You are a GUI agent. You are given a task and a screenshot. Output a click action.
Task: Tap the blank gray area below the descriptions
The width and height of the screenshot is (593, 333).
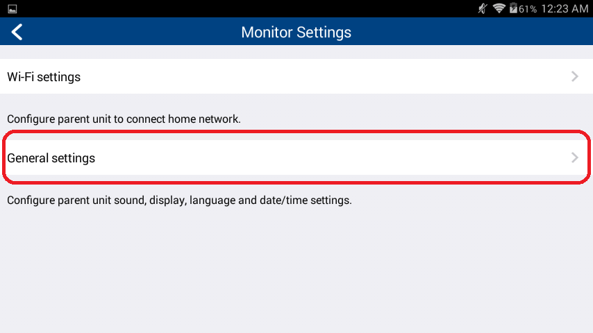click(x=296, y=272)
